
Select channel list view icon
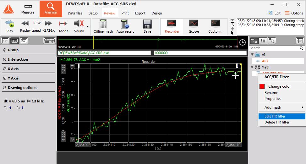(x=263, y=41)
